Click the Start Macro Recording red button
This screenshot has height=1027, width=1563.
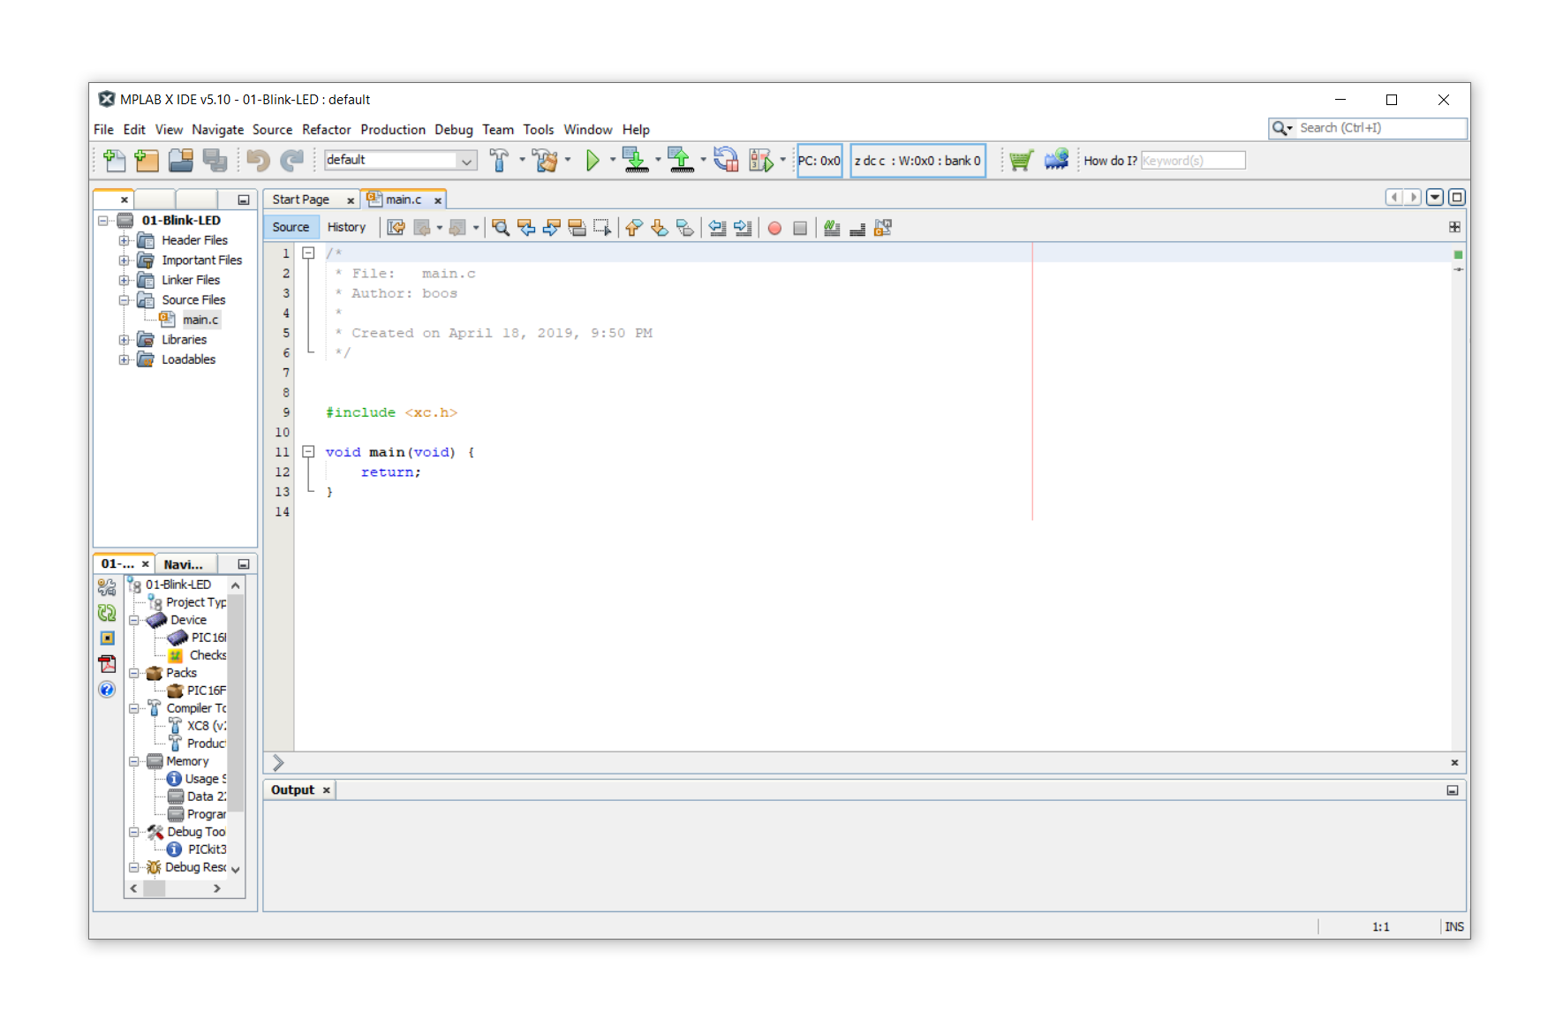[x=774, y=228]
